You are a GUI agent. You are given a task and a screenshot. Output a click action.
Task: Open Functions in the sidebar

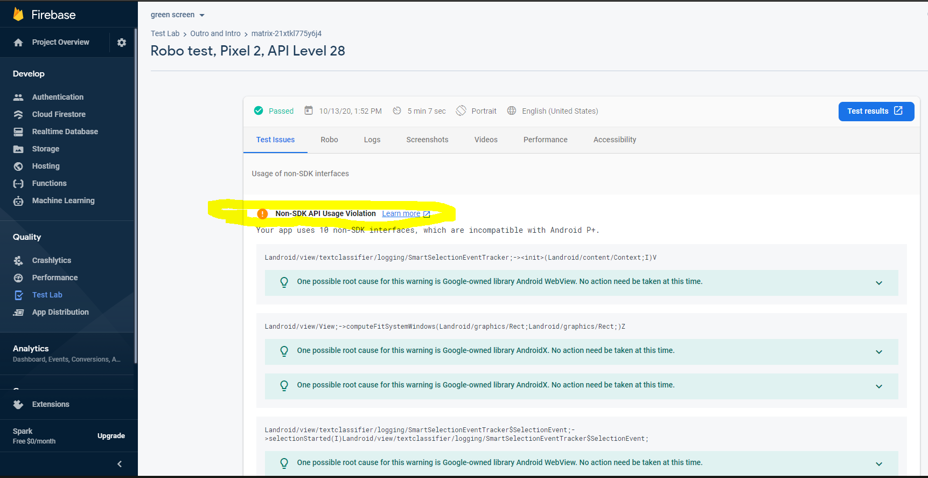point(50,183)
